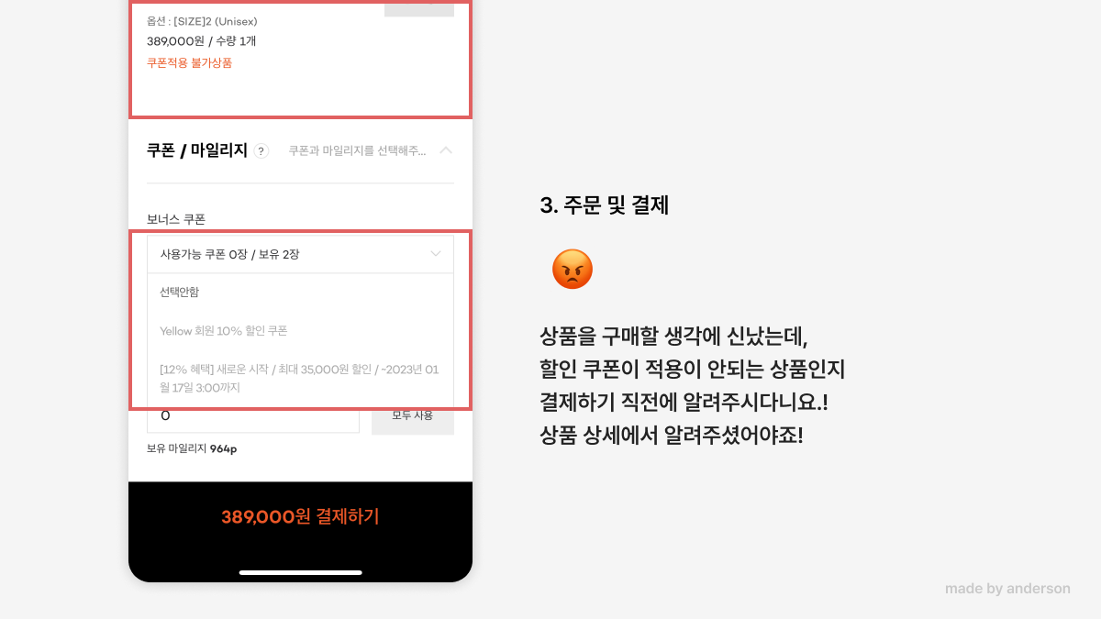1101x619 pixels.
Task: Click the 3. 주문 및 결제 heading
Action: pos(605,205)
